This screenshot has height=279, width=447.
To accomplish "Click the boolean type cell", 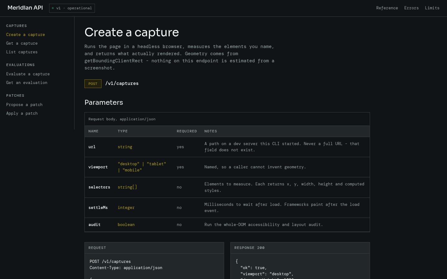I will pos(126,225).
